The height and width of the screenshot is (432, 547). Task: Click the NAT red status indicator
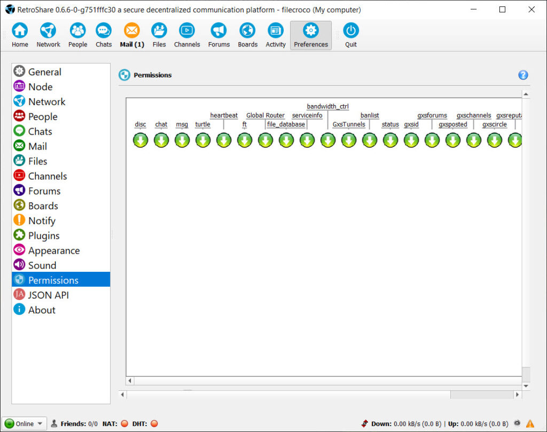click(x=124, y=423)
